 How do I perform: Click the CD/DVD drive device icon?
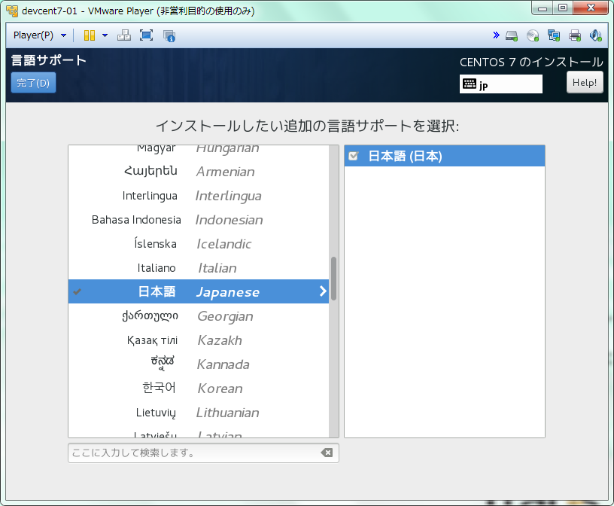pos(533,35)
